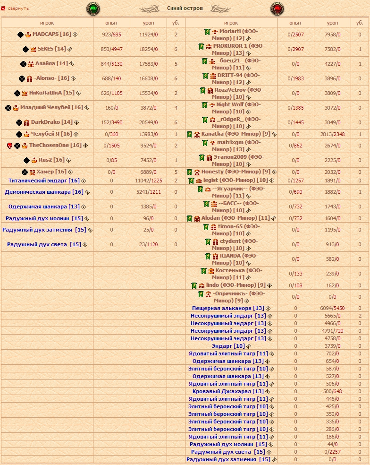Open info icon beside legist (ФЭО-Минор) [10]
Image resolution: width=370 pixels, height=465 pixels.
272,181
